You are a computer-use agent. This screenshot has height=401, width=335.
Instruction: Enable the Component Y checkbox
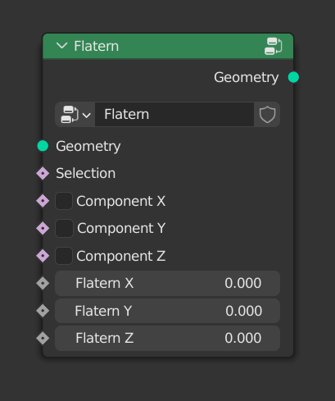pyautogui.click(x=64, y=228)
